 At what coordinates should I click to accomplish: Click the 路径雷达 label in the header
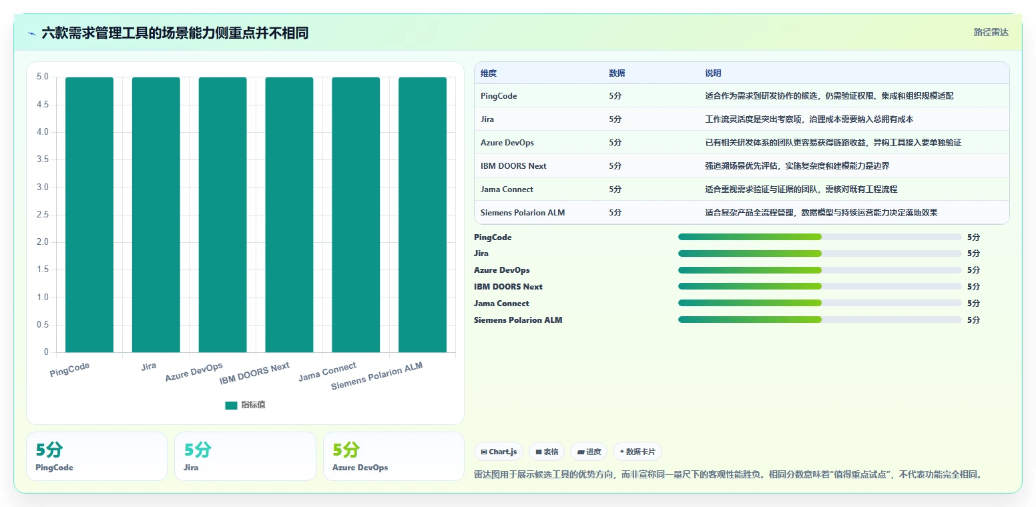tap(991, 32)
